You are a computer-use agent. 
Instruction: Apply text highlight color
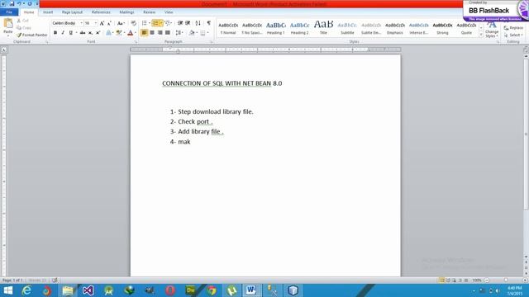point(119,33)
